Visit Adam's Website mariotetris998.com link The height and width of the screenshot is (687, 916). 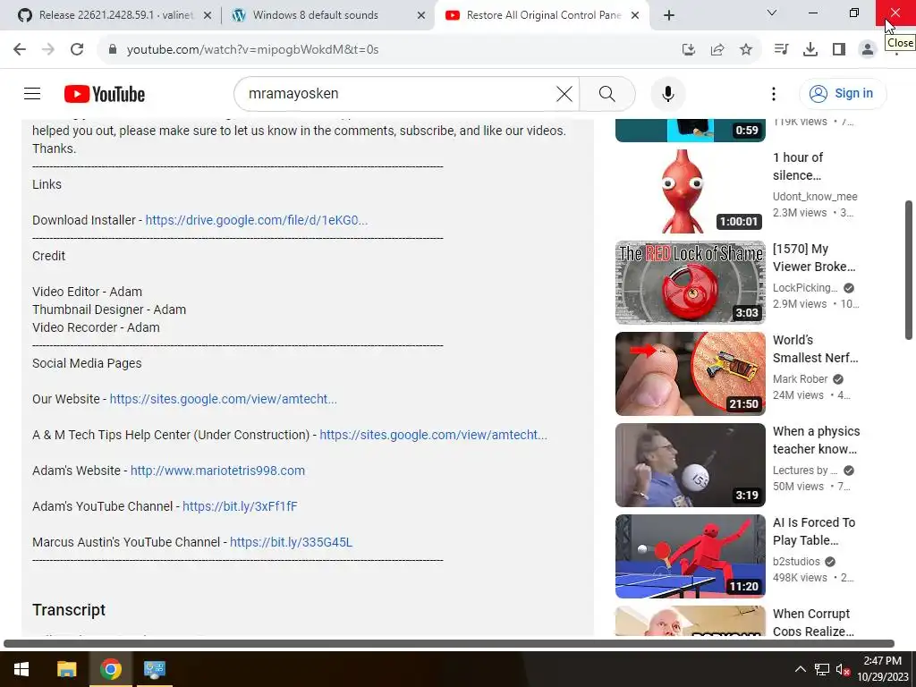217,471
